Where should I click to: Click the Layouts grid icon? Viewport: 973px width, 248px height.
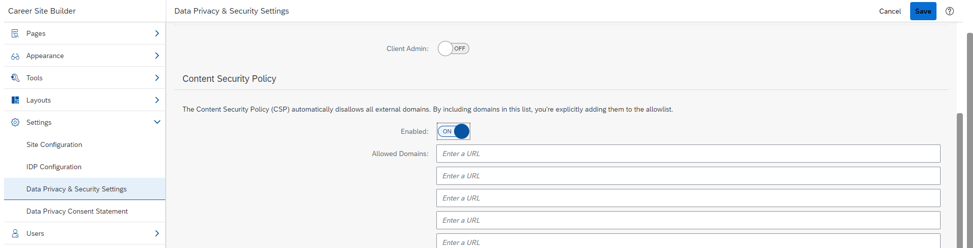(x=15, y=100)
